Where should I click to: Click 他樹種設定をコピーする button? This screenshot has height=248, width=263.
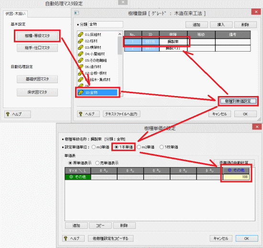pos(111,238)
